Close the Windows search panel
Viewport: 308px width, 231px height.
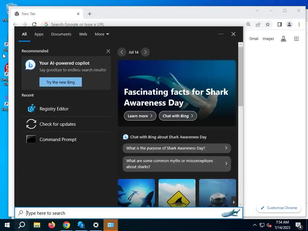click(233, 34)
